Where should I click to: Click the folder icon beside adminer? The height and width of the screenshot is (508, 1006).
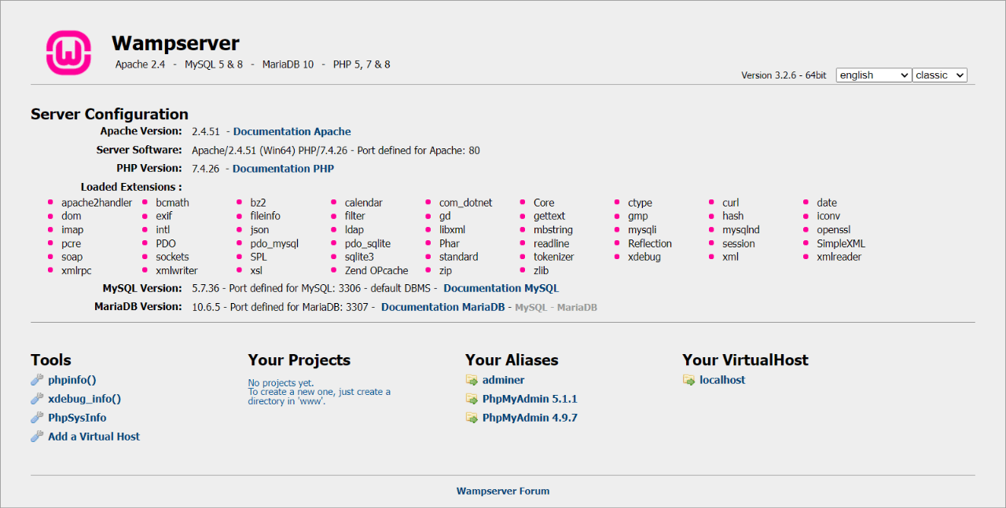pos(472,380)
